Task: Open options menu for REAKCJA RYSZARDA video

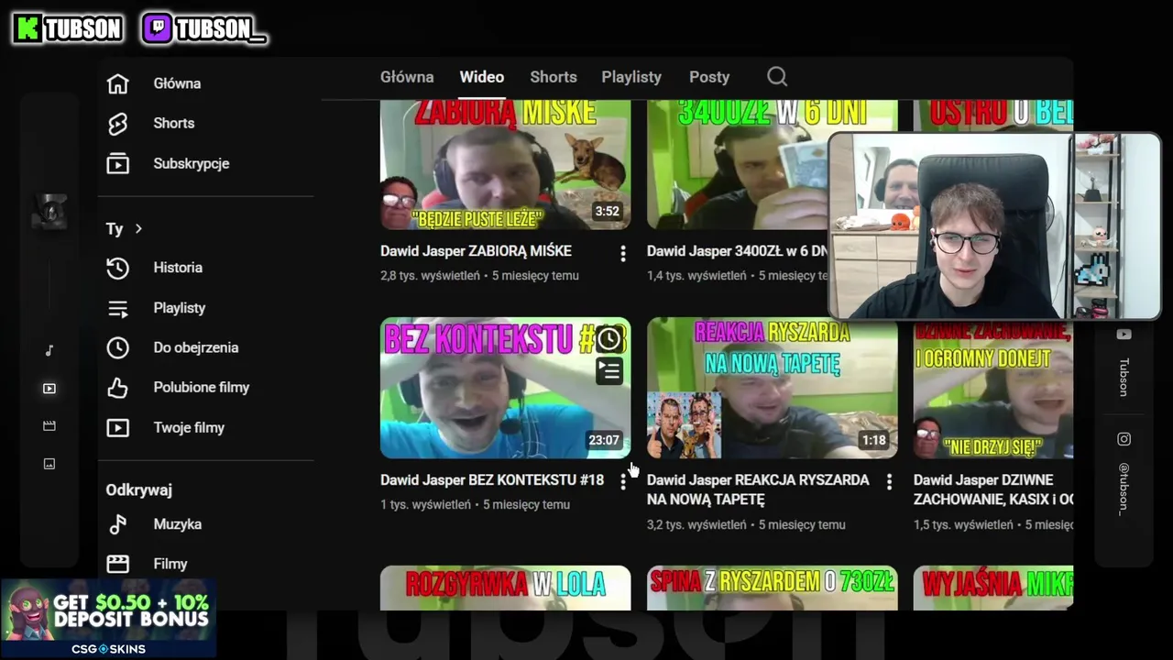Action: (x=889, y=481)
